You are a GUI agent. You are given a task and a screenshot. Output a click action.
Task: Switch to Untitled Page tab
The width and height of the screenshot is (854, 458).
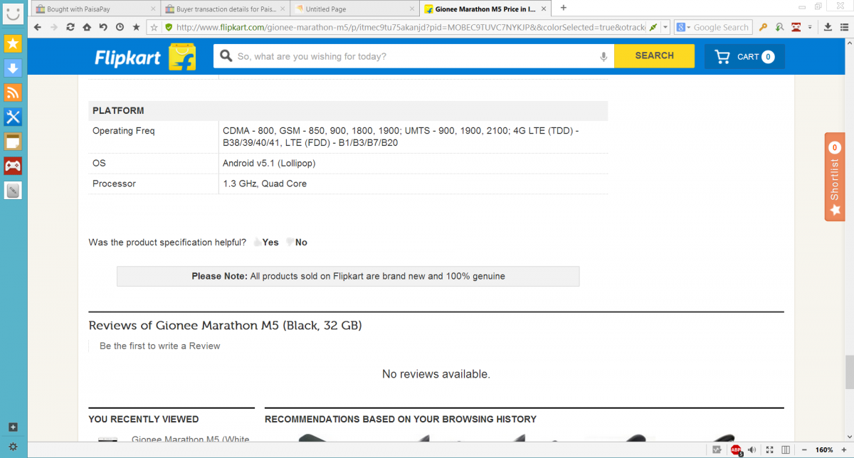354,9
